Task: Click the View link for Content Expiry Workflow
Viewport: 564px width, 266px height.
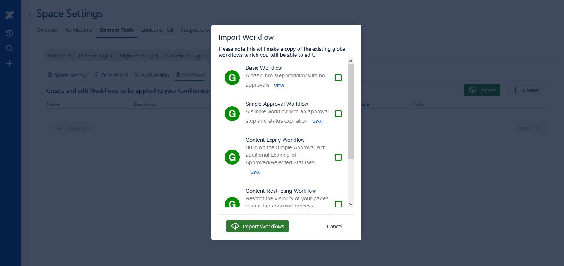Action: (255, 173)
